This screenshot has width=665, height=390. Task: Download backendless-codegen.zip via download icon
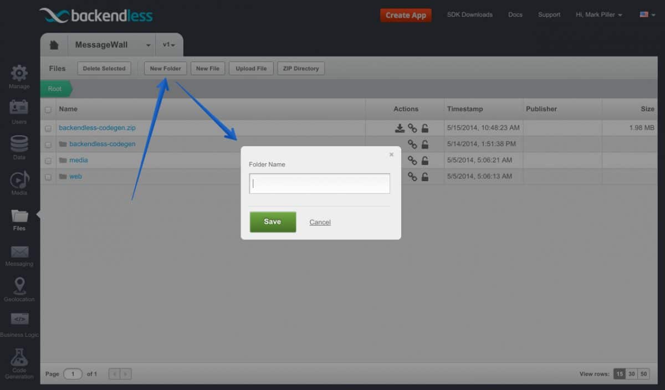click(400, 128)
